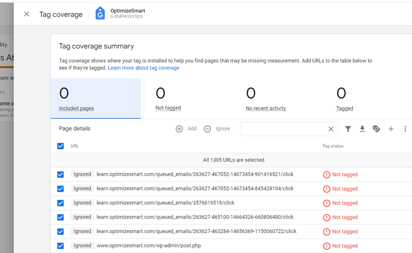Screen dimensions: 412x253
Task: Toggle checkbox for wp-admin/post.php row
Action: click(x=60, y=246)
